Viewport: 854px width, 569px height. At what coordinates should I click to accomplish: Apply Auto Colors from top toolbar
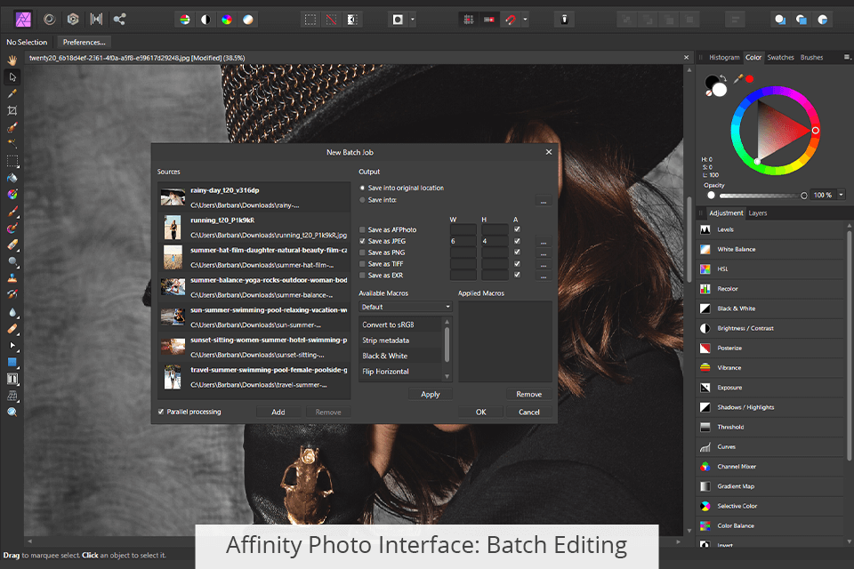[227, 20]
